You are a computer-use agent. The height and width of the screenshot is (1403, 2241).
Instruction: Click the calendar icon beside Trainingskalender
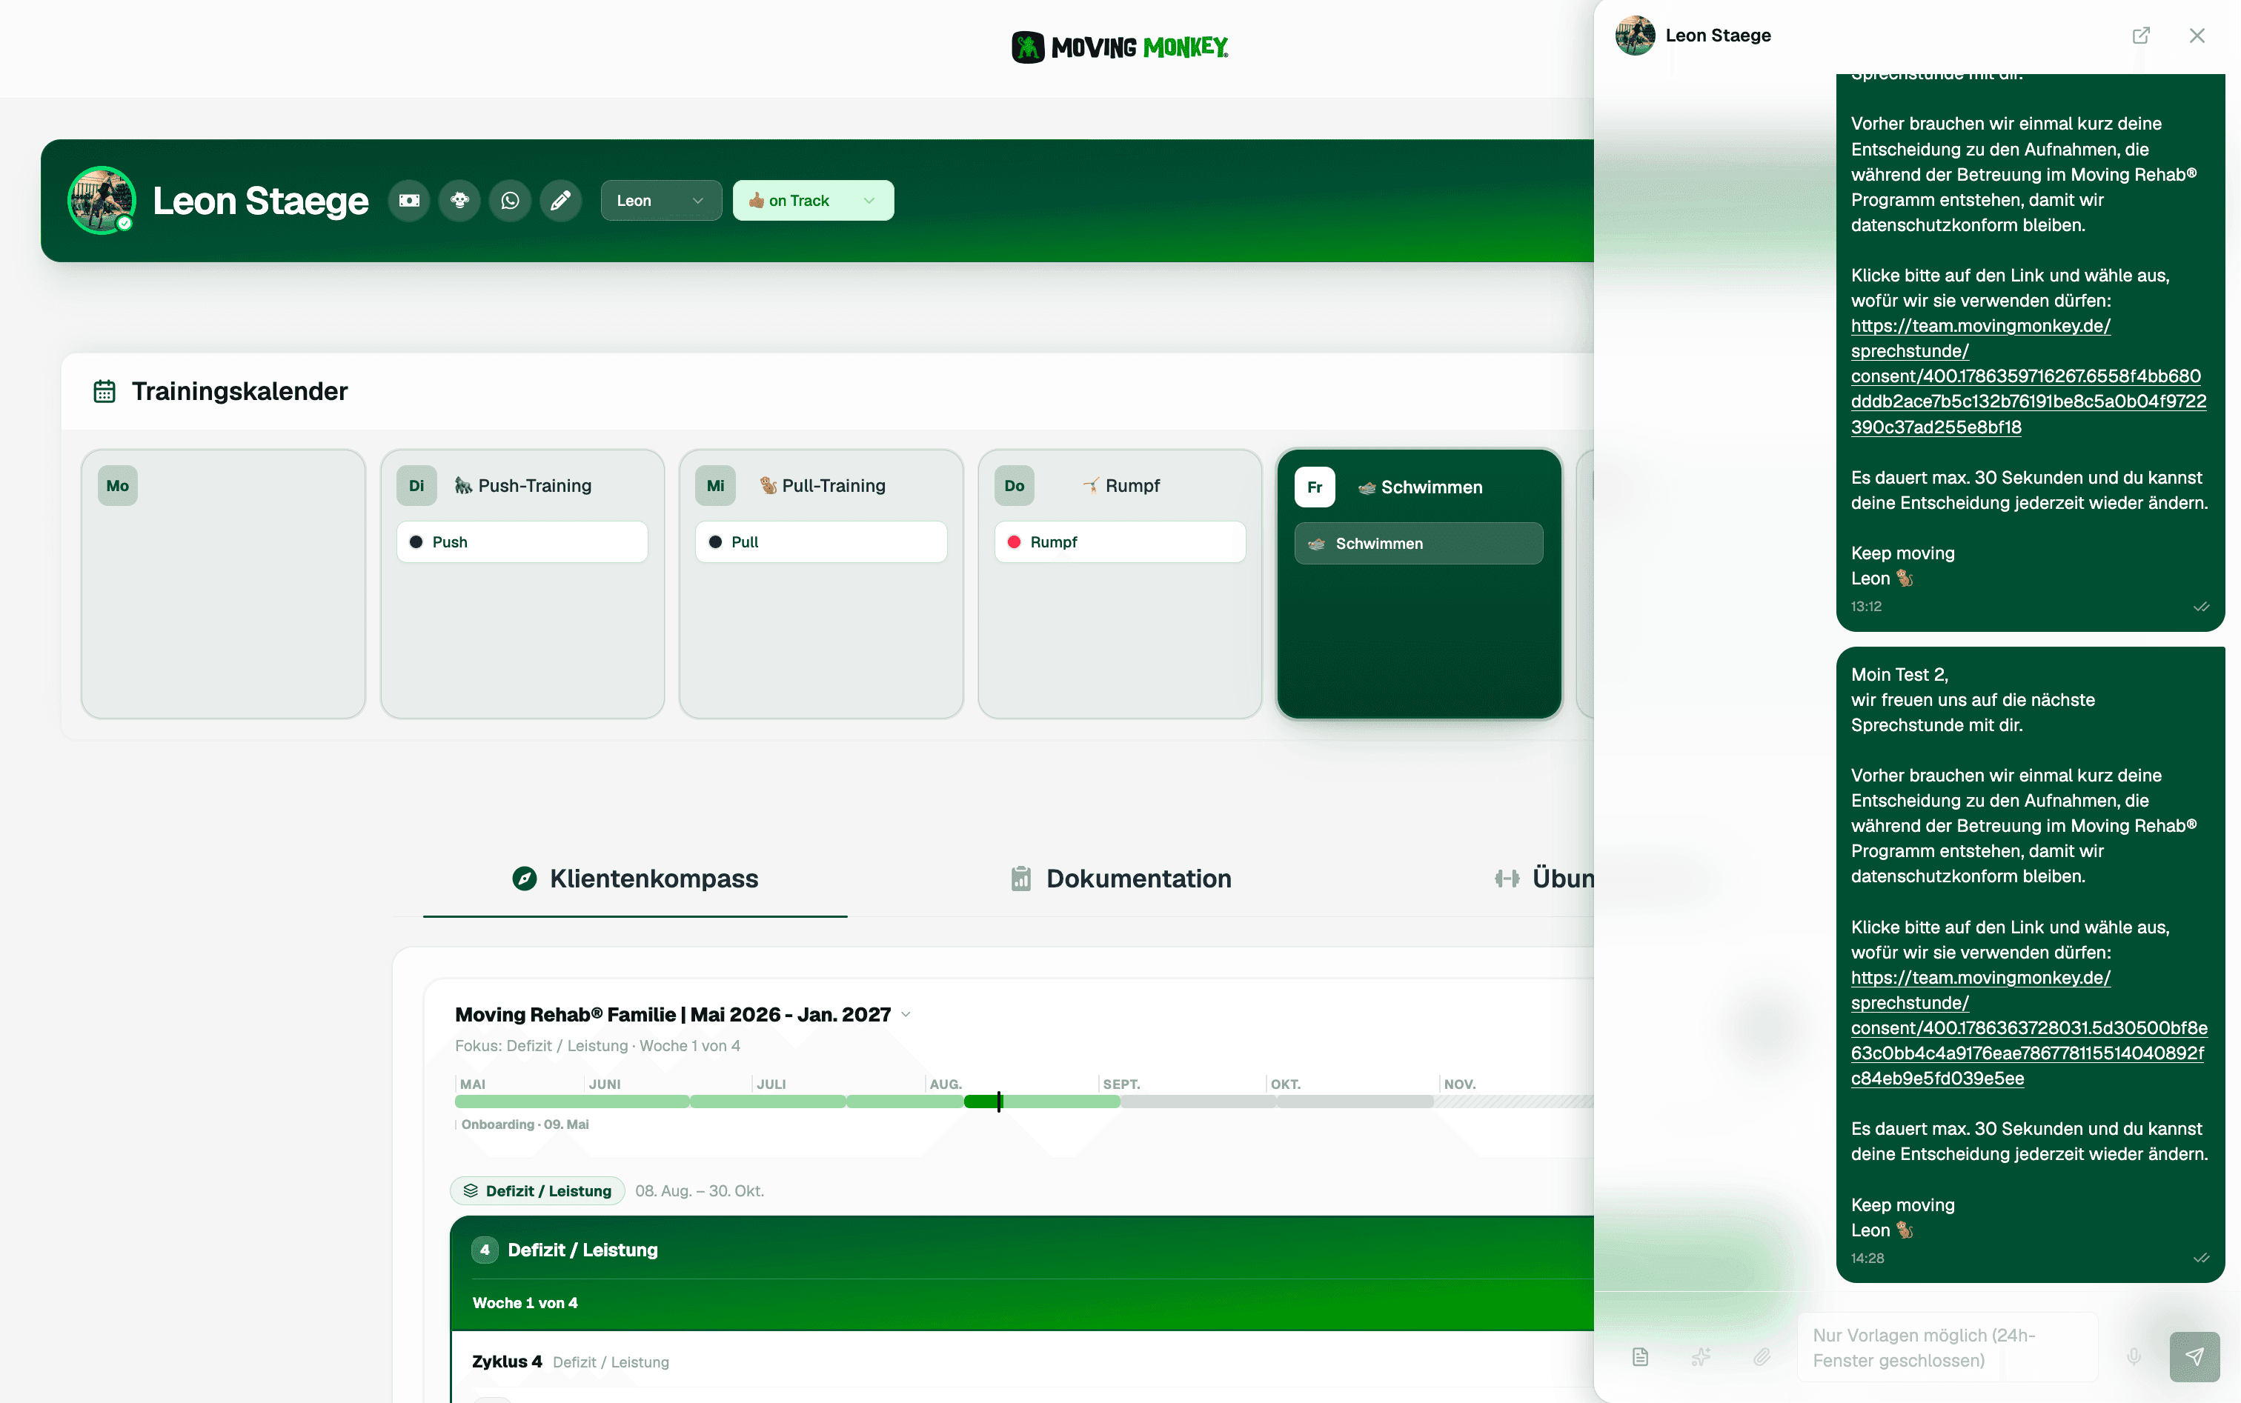click(x=104, y=392)
